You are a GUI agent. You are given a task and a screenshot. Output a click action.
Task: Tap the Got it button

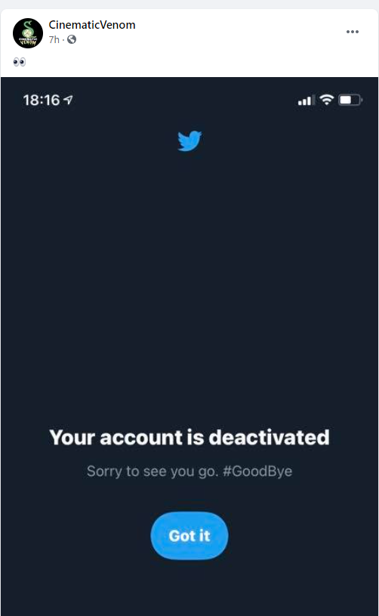[189, 536]
